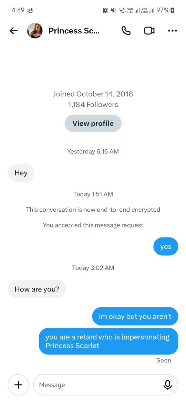Tap the back arrow icon
The height and width of the screenshot is (413, 186).
point(13,31)
